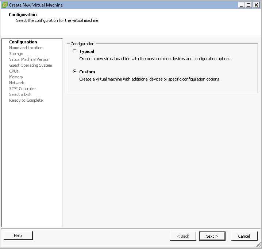The width and height of the screenshot is (262, 249).
Task: Switch to the CPUs step
Action: pos(14,71)
